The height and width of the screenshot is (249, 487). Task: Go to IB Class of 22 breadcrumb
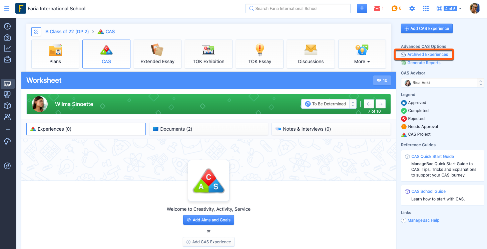click(x=66, y=32)
